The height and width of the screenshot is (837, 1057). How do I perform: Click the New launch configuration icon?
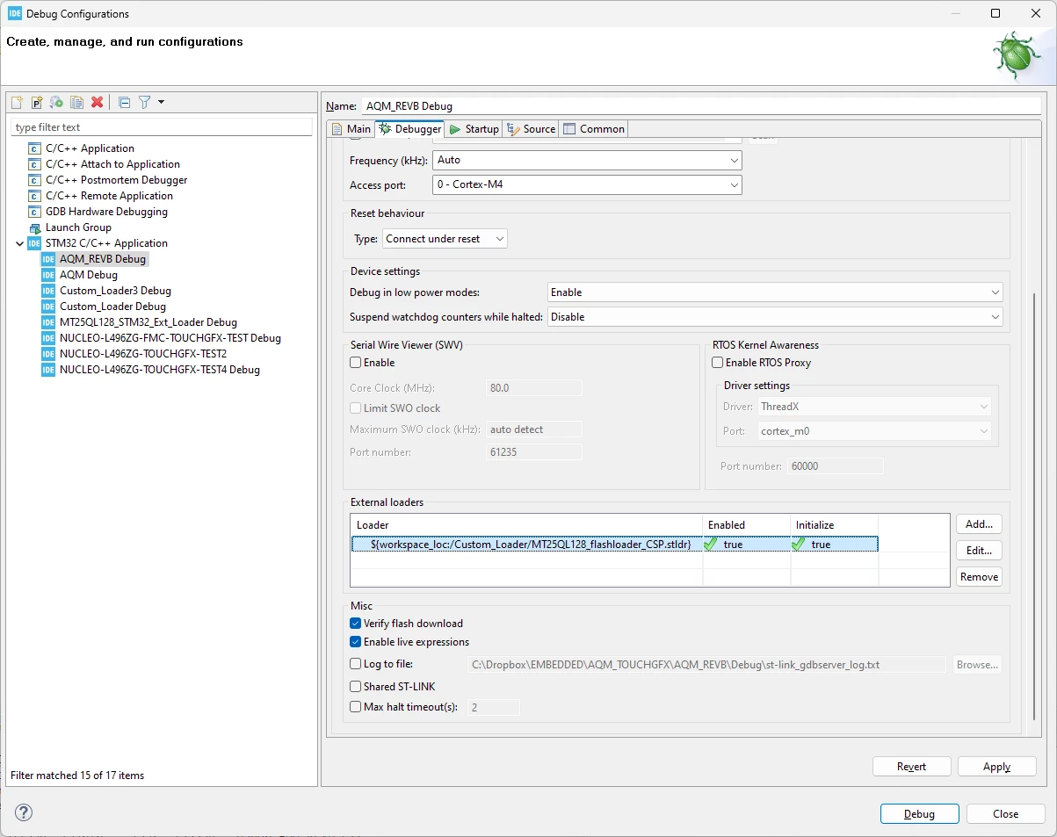pos(17,102)
